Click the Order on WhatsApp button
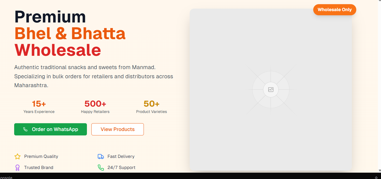Screen dimensions: 381x179 click(x=51, y=129)
